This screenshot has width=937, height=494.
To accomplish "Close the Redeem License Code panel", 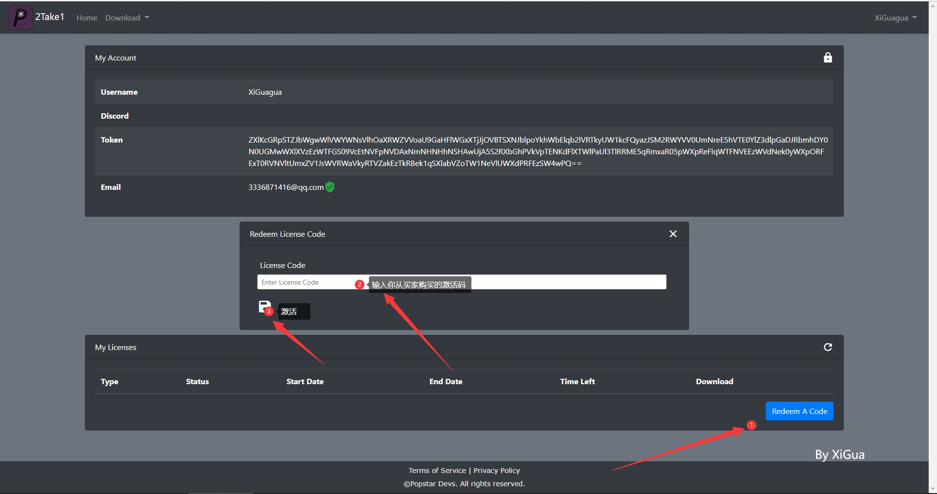I will [x=672, y=234].
